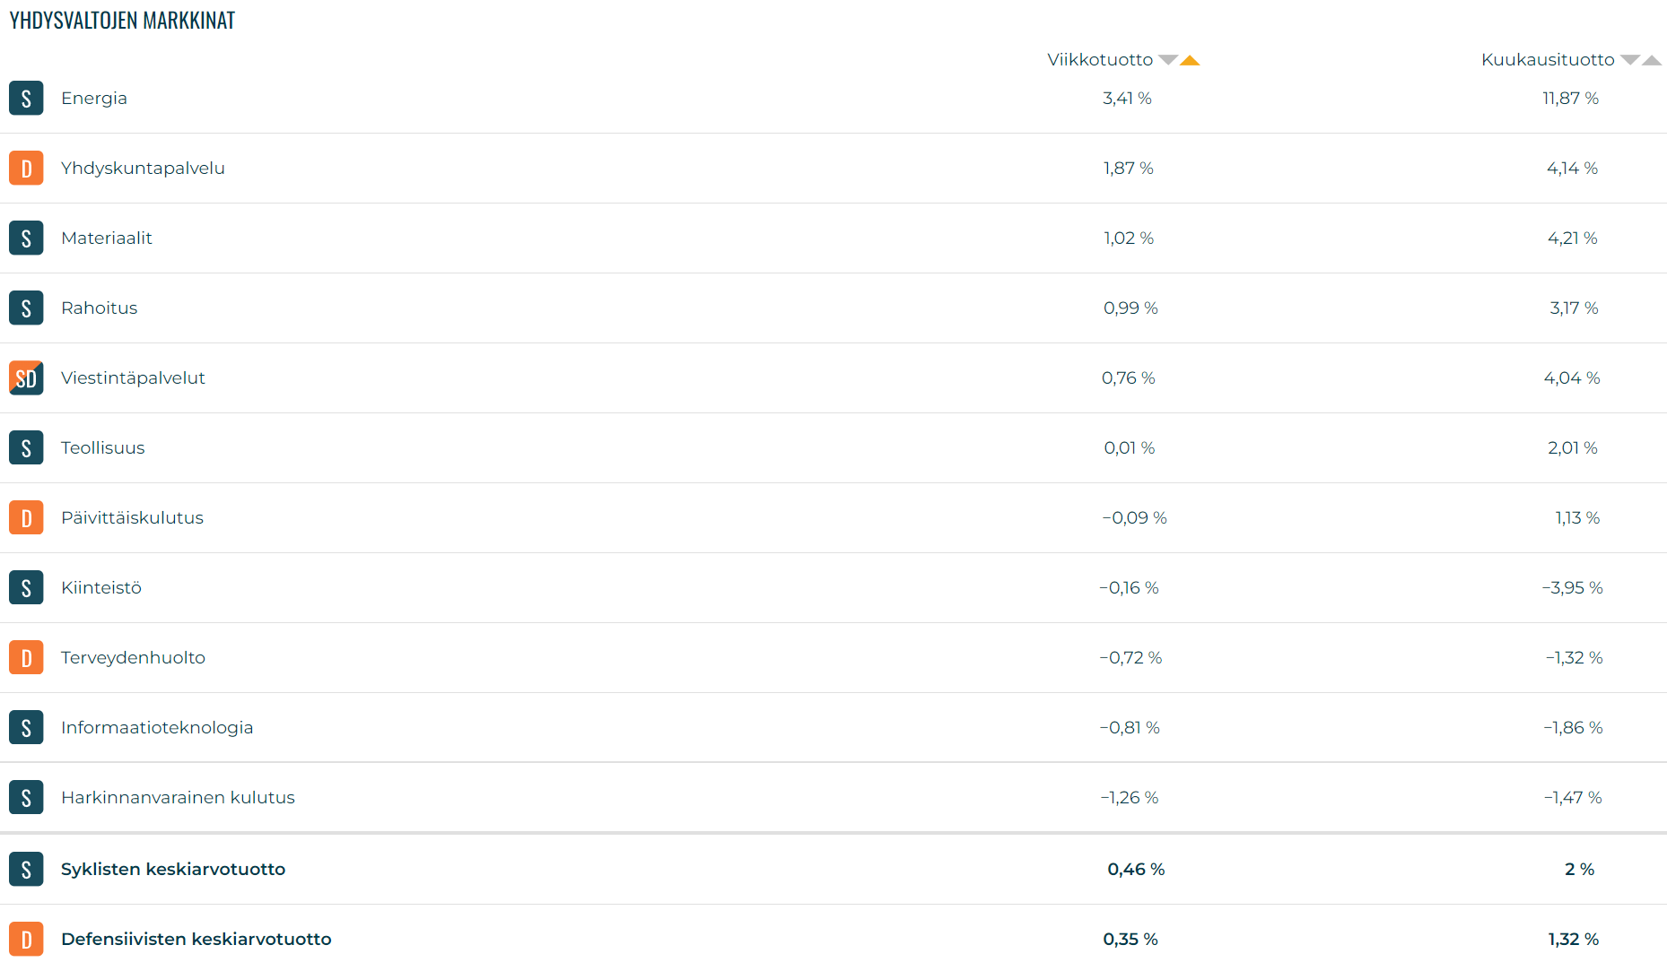The height and width of the screenshot is (971, 1667).
Task: Click the Yhdysvaltojen markkinat heading
Action: [x=122, y=20]
